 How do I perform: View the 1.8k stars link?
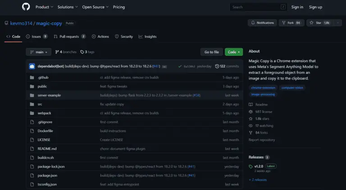click(x=259, y=118)
